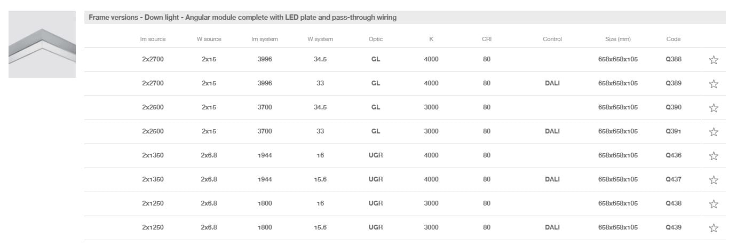Select product code Q389
The image size is (737, 245).
click(x=673, y=83)
